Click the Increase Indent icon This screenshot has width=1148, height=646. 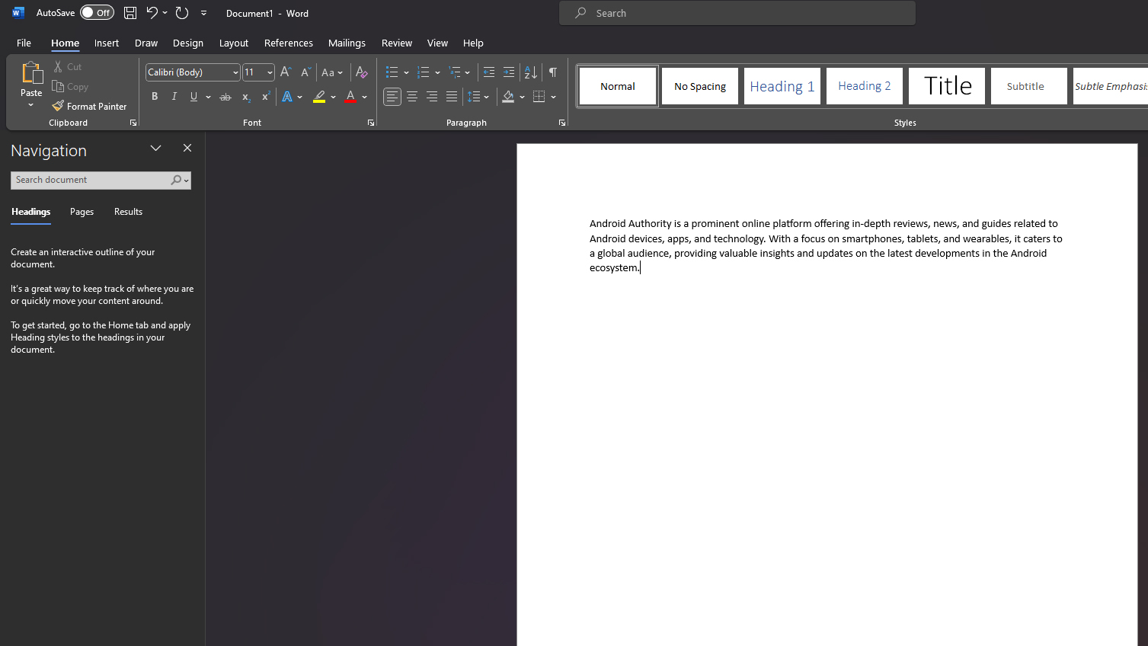tap(509, 72)
